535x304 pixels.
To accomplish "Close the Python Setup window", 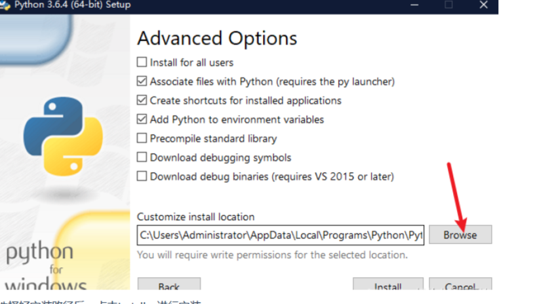I will tap(483, 5).
